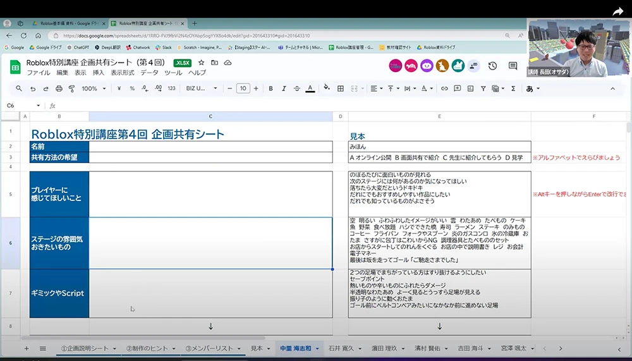This screenshot has width=632, height=361.
Task: Toggle strikethrough formatting
Action: coord(296,89)
